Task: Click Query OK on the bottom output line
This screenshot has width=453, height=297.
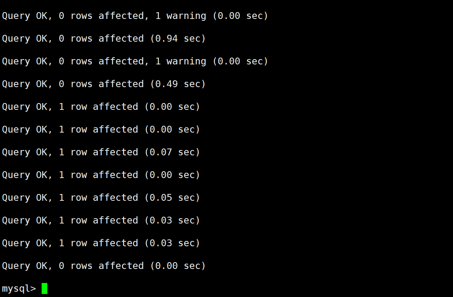Action: [x=27, y=266]
